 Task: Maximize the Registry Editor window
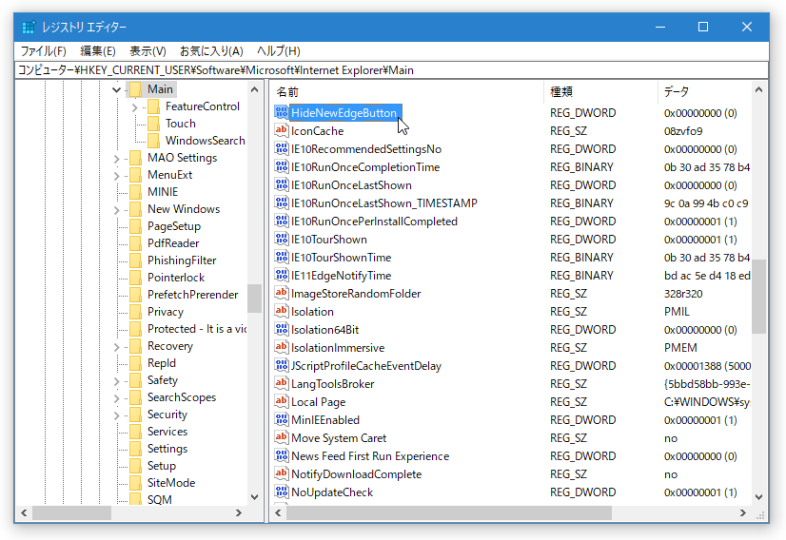tap(703, 27)
